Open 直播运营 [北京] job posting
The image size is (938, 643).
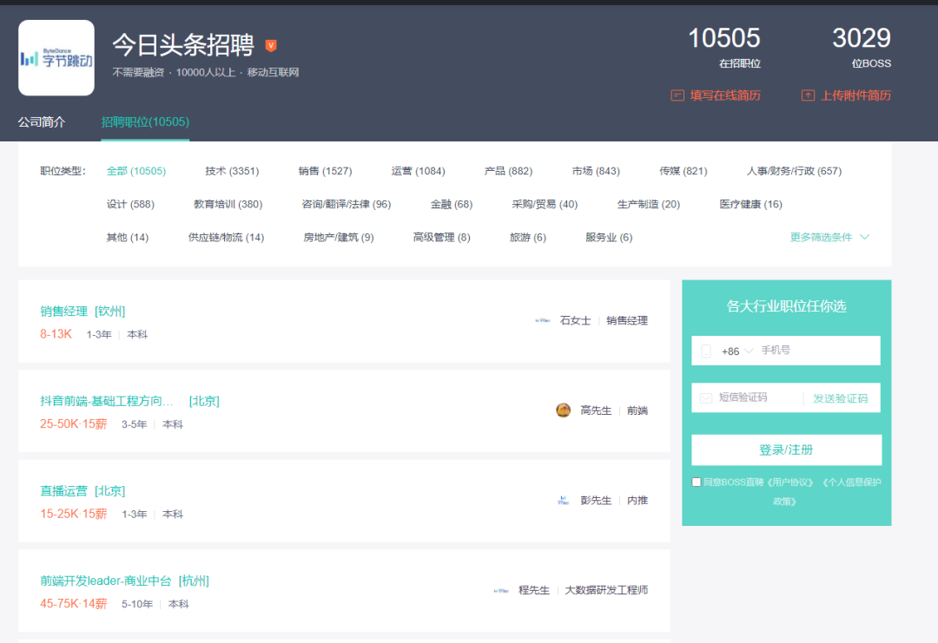click(x=83, y=491)
